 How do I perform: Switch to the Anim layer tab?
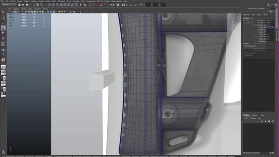coord(262,115)
